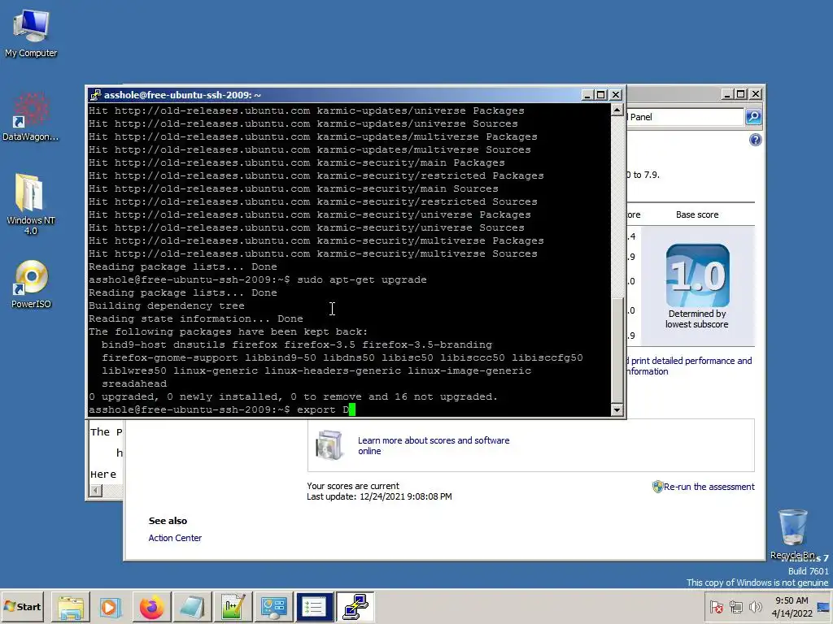Viewport: 833px width, 624px height.
Task: Open 'print detailed performance and information' link
Action: 690,366
